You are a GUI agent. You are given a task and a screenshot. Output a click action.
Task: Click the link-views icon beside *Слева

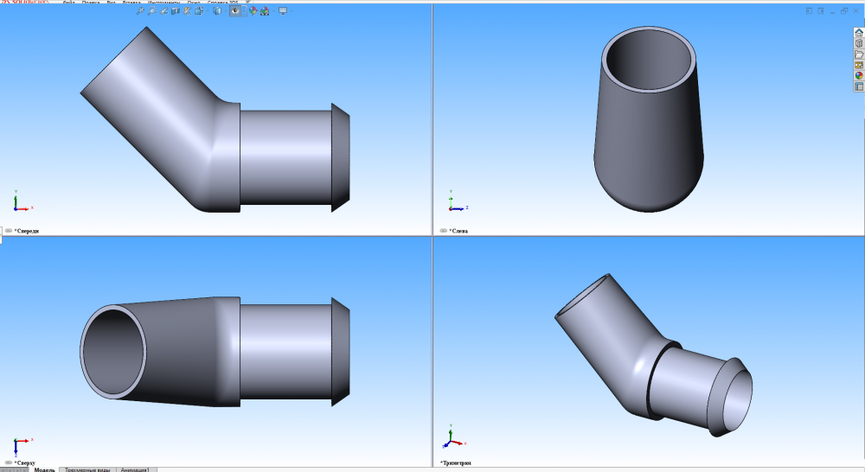pyautogui.click(x=443, y=231)
